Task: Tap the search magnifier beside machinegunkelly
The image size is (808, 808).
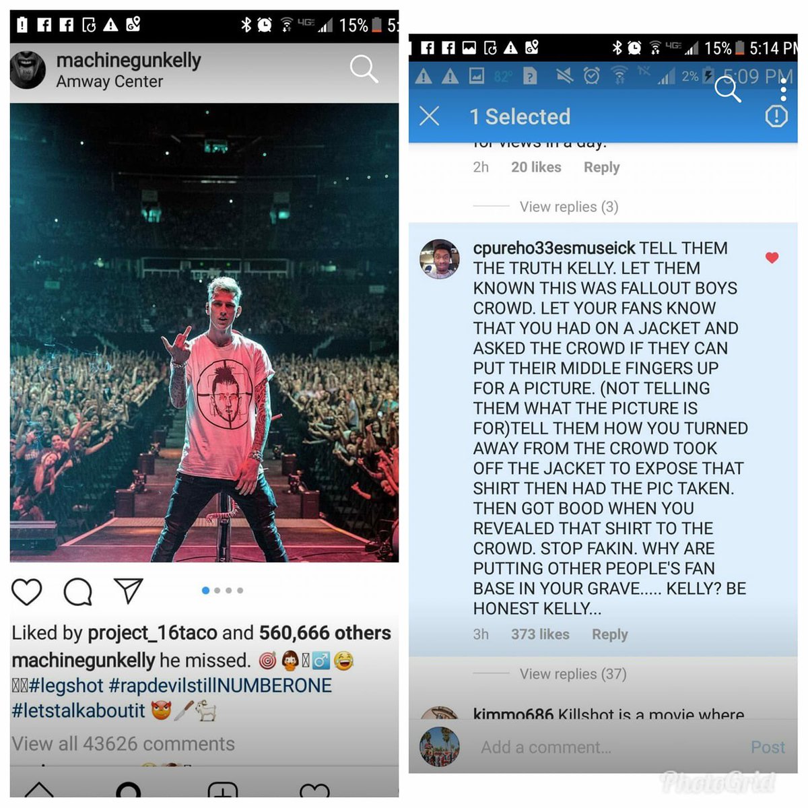Action: pyautogui.click(x=364, y=69)
